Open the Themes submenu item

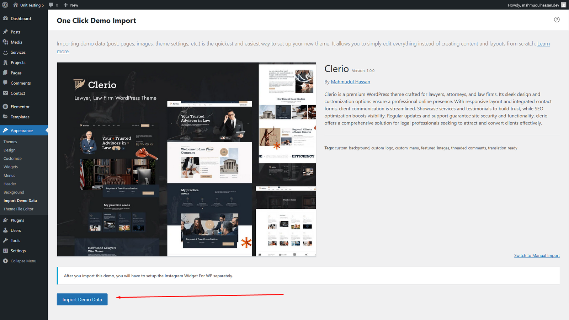click(10, 142)
